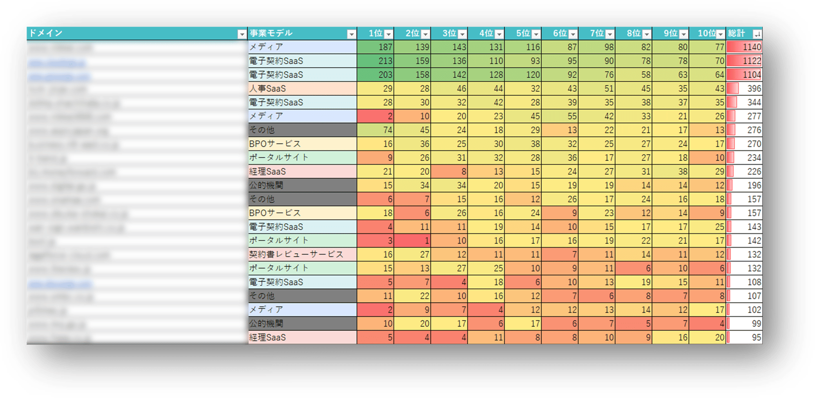Open the 8位 column filter dropdown
Screen dimensions: 817x399
coord(646,34)
